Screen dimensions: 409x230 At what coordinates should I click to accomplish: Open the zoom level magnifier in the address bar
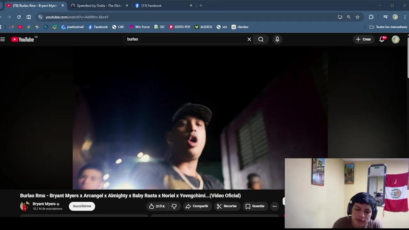pos(349,17)
